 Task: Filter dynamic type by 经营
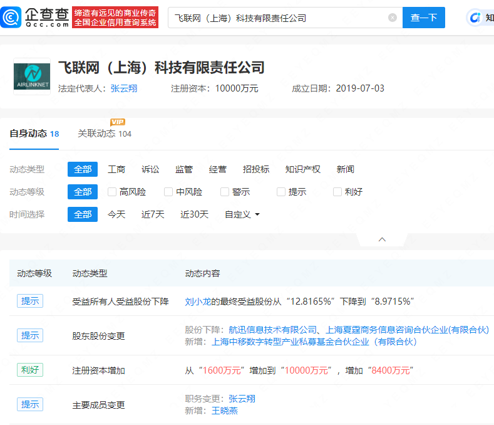point(218,169)
